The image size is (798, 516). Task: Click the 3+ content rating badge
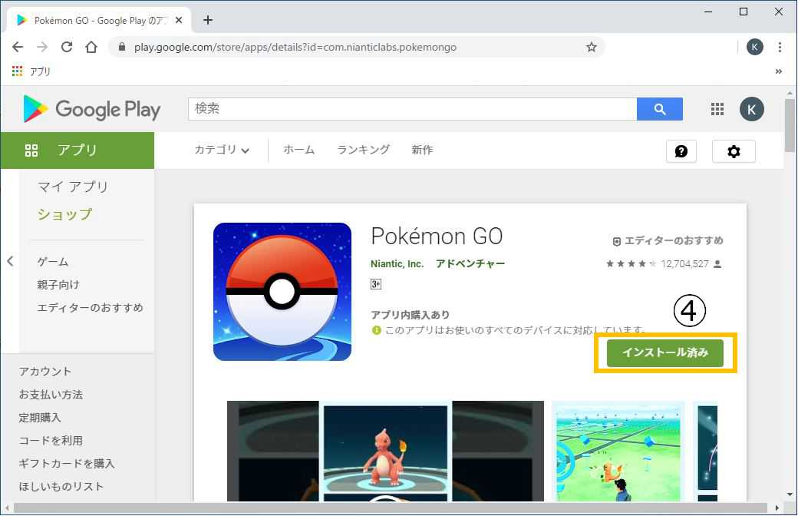click(x=375, y=284)
